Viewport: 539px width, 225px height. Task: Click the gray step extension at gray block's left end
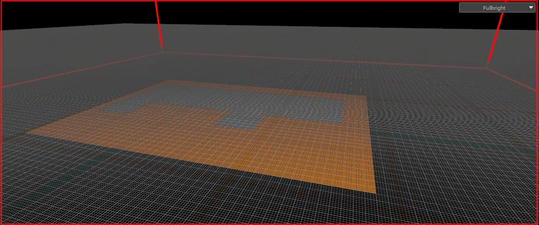tap(120, 108)
